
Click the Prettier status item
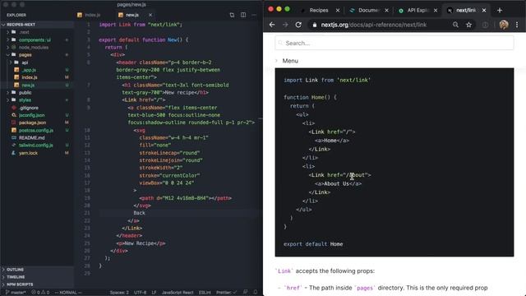[227, 293]
